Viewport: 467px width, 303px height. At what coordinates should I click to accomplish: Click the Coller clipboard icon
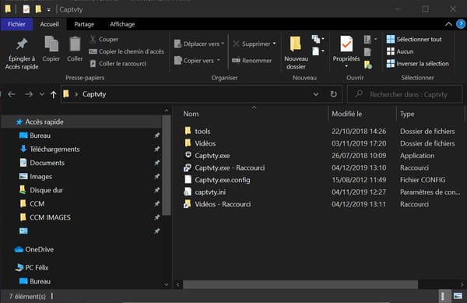click(75, 44)
